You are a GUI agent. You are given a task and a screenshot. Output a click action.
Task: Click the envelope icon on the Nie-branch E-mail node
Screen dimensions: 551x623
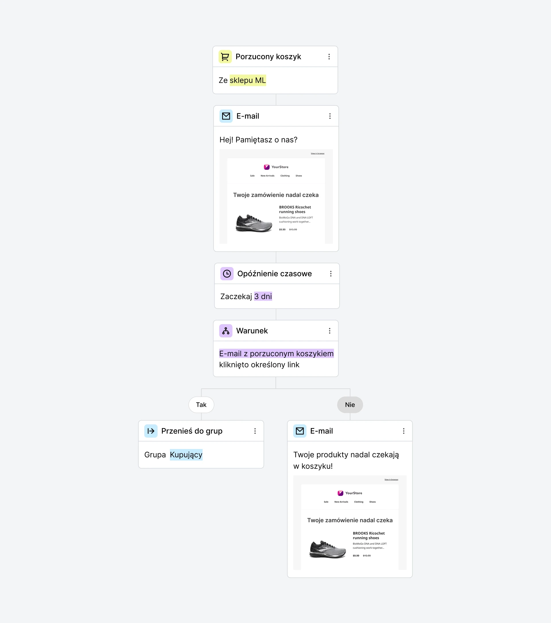[300, 431]
